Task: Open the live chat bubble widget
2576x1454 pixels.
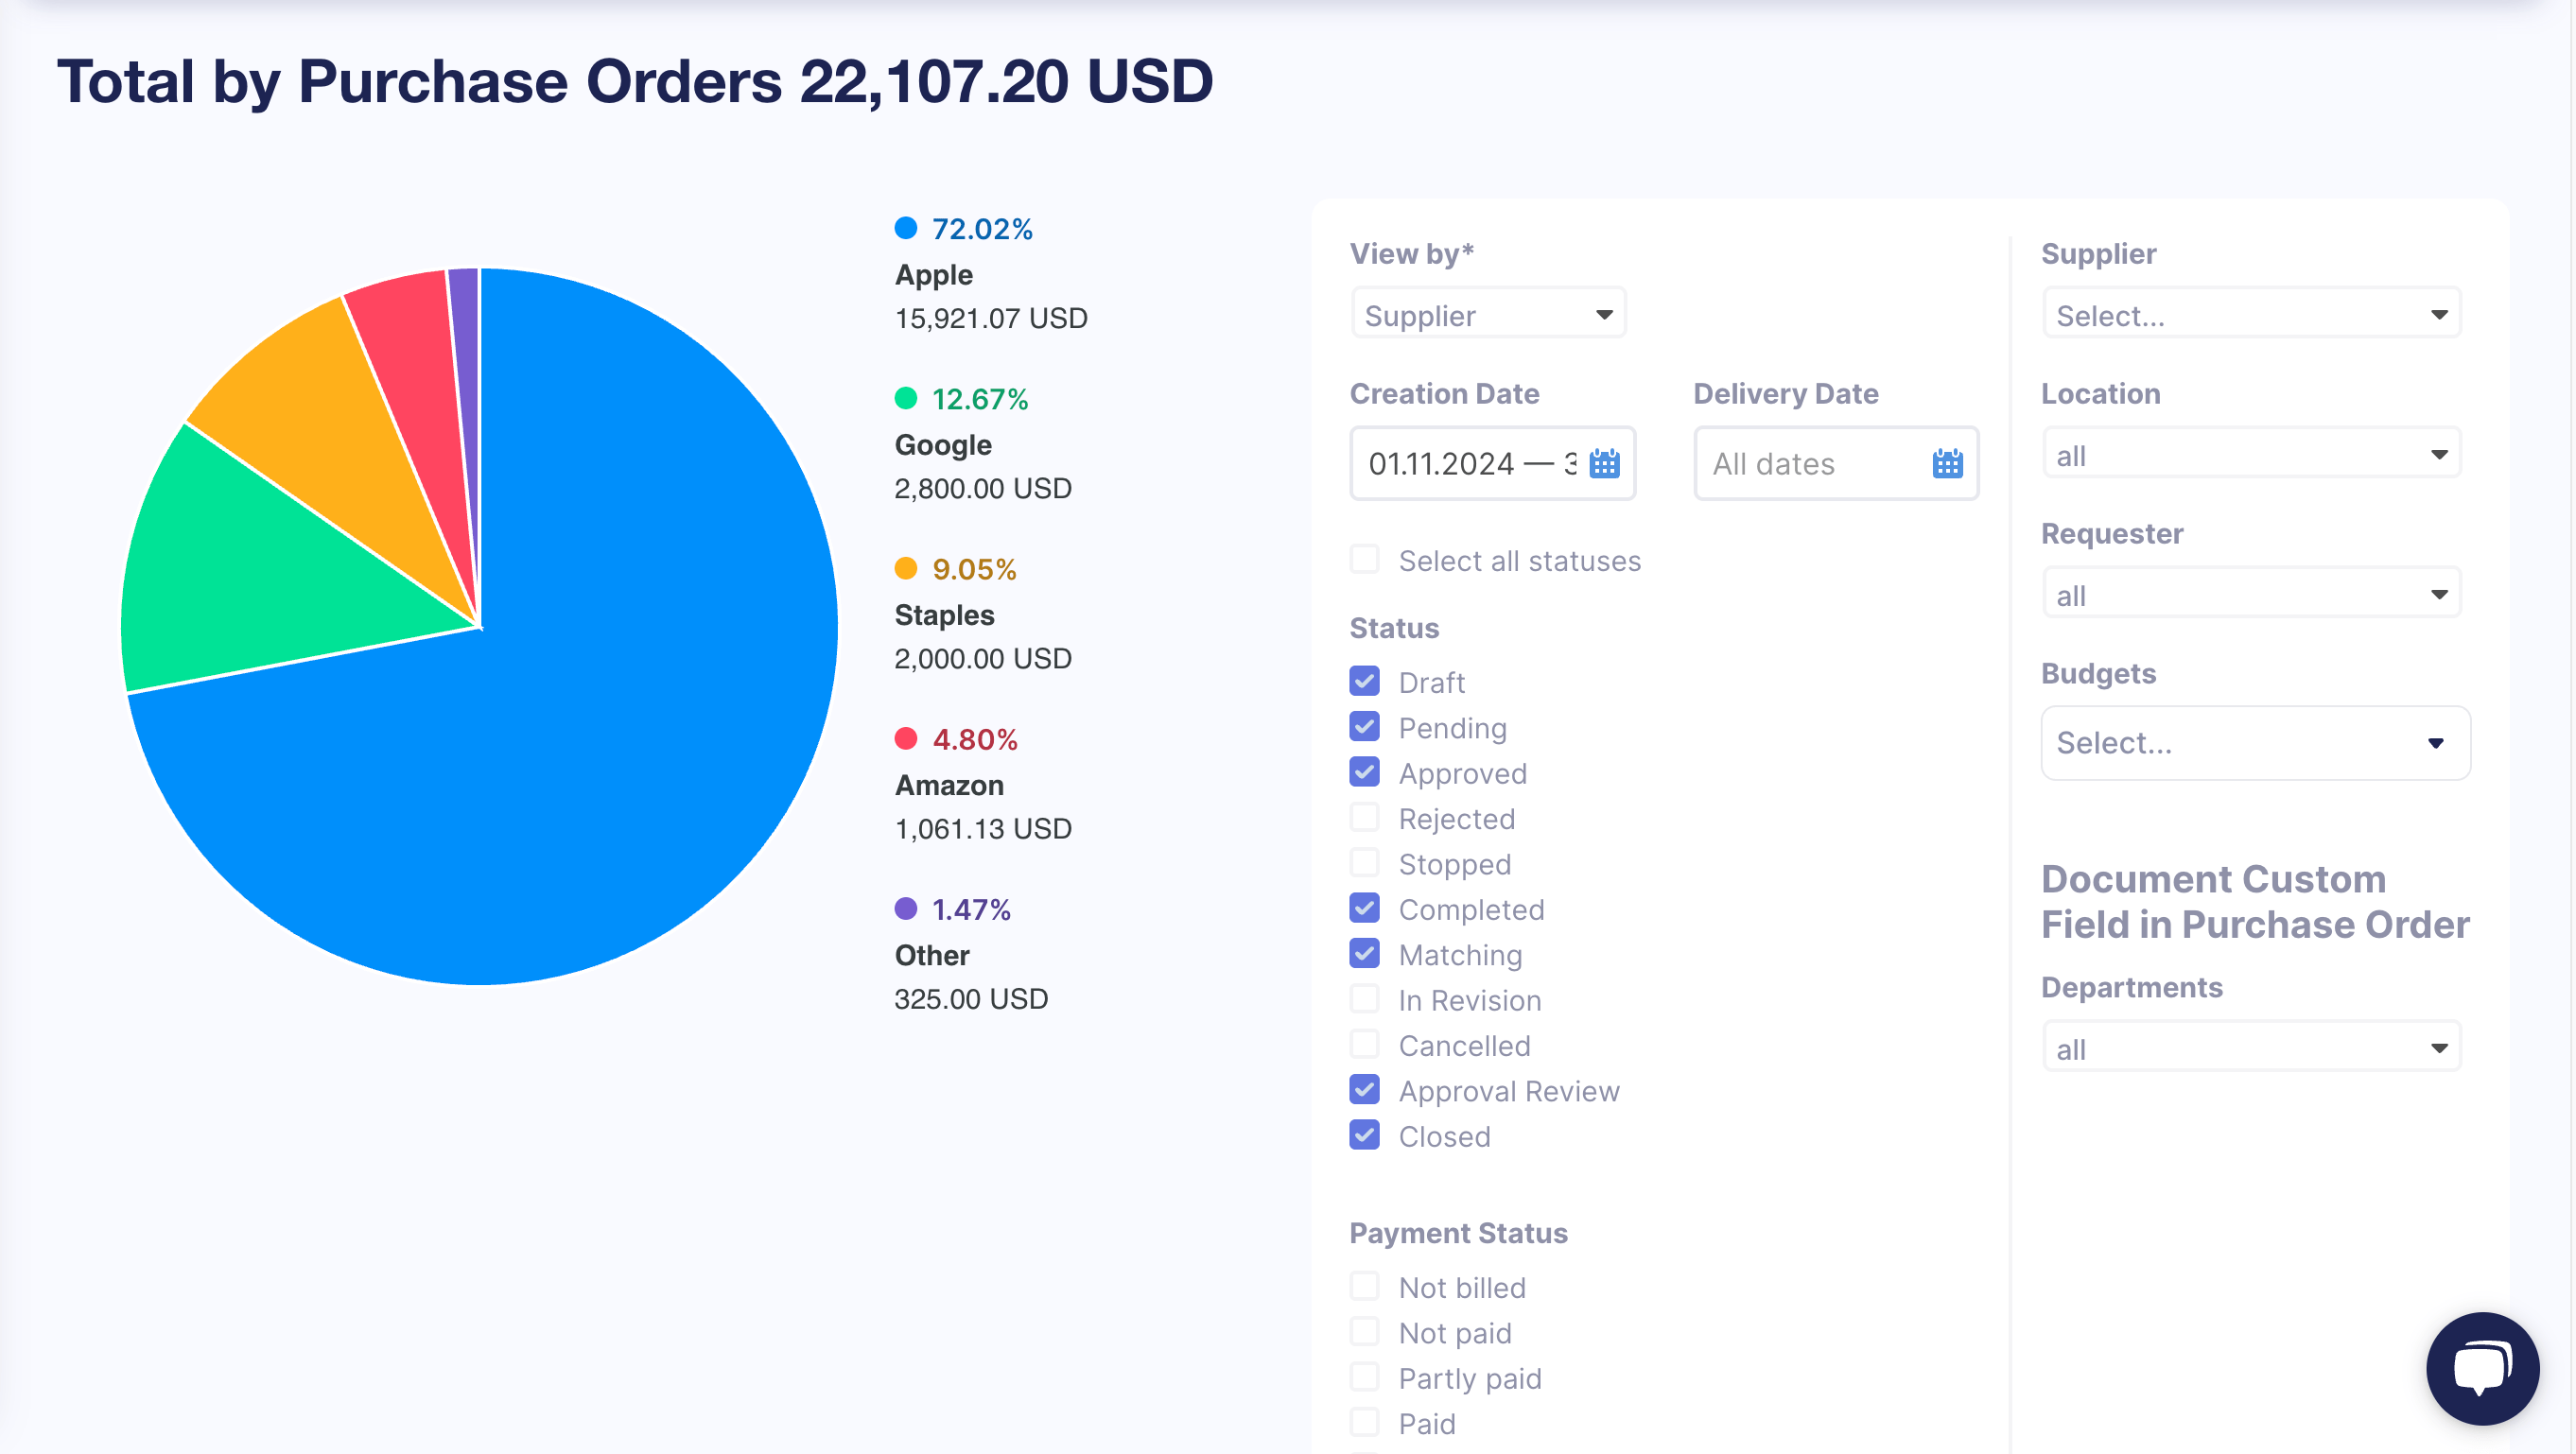Action: click(2482, 1368)
